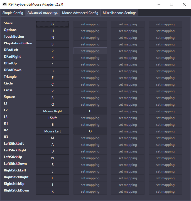Click the Square mapping R
This screenshot has height=201, width=191.
coord(53,98)
